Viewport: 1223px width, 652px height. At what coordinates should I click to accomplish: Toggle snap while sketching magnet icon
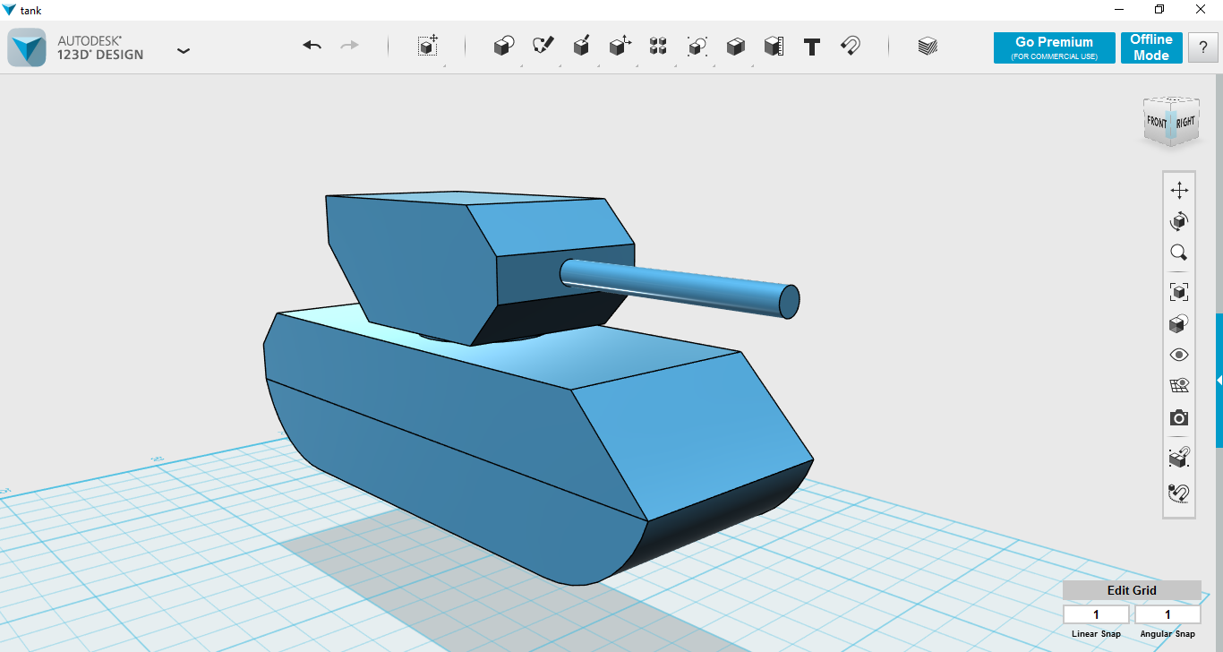pos(1179,493)
